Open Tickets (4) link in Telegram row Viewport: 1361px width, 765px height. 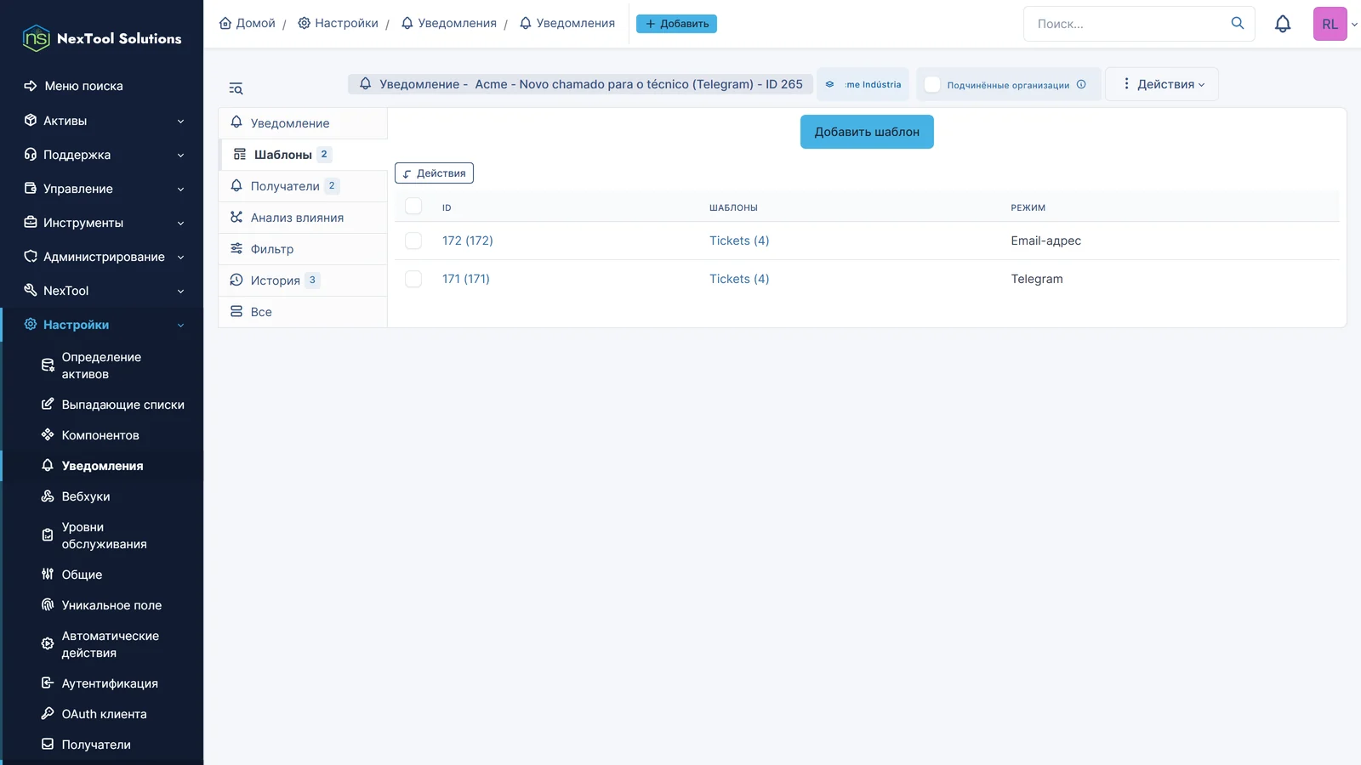tap(739, 279)
